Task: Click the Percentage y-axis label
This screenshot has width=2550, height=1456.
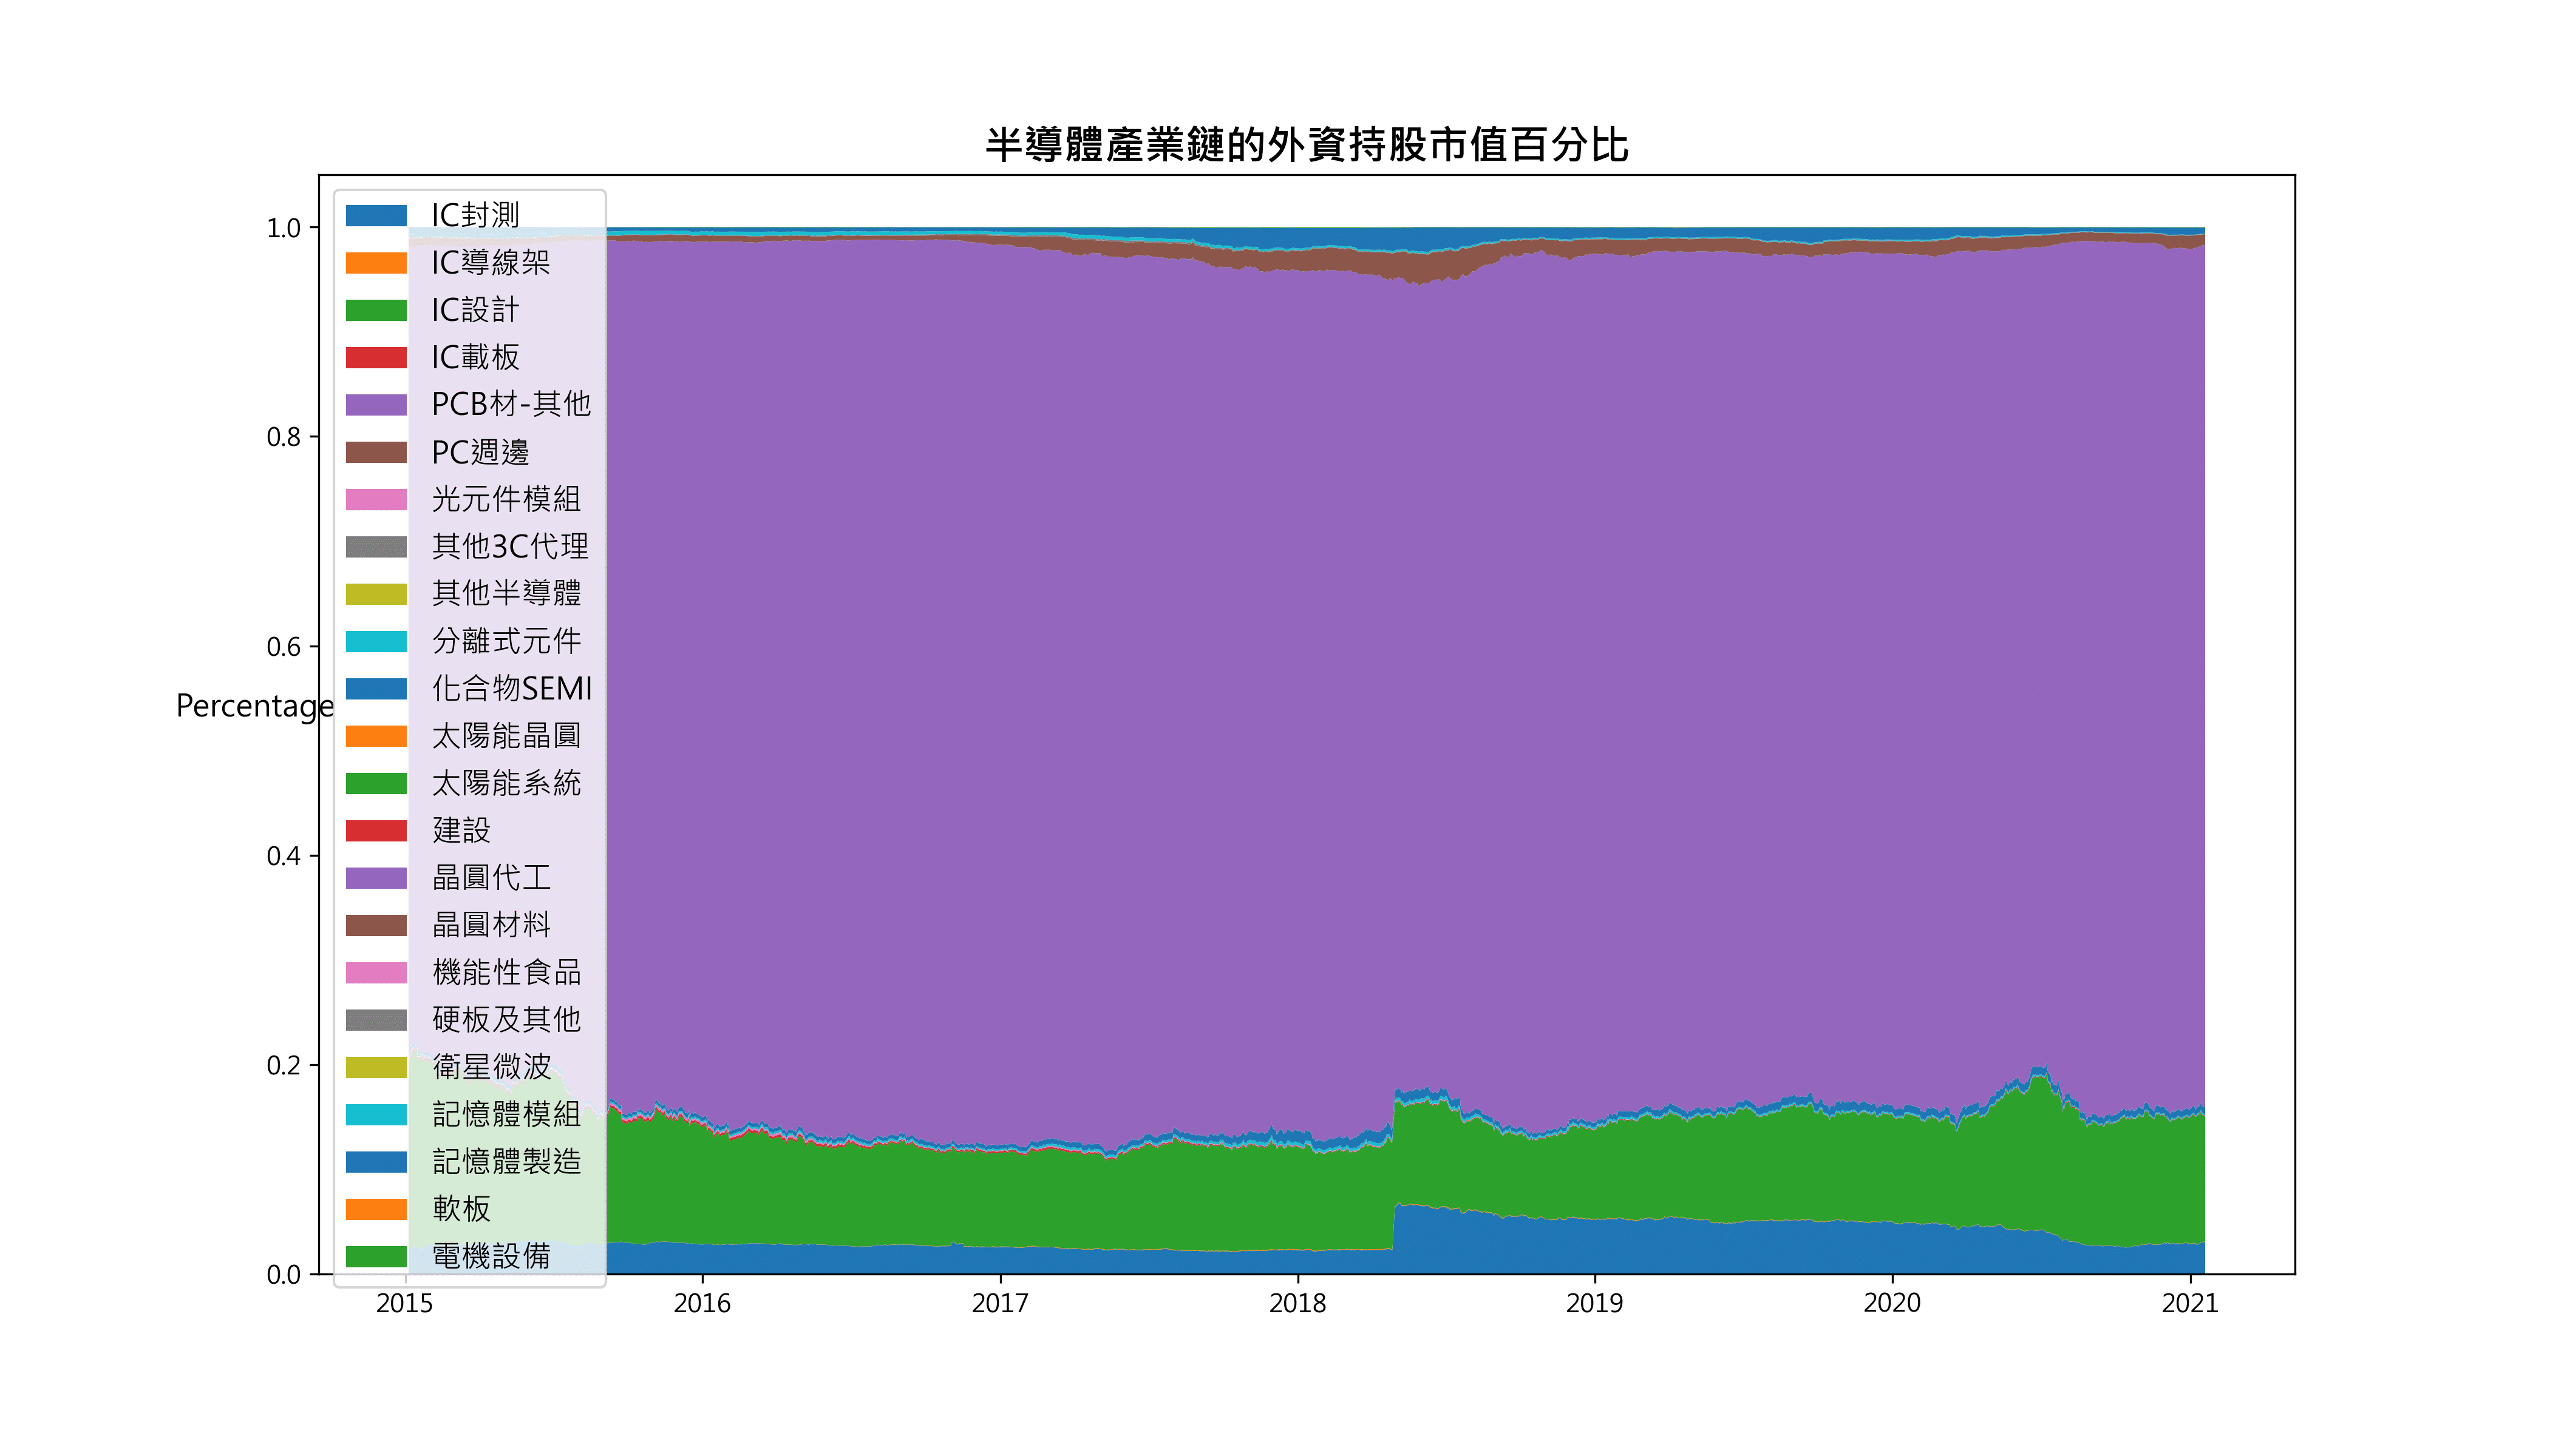Action: pyautogui.click(x=254, y=706)
